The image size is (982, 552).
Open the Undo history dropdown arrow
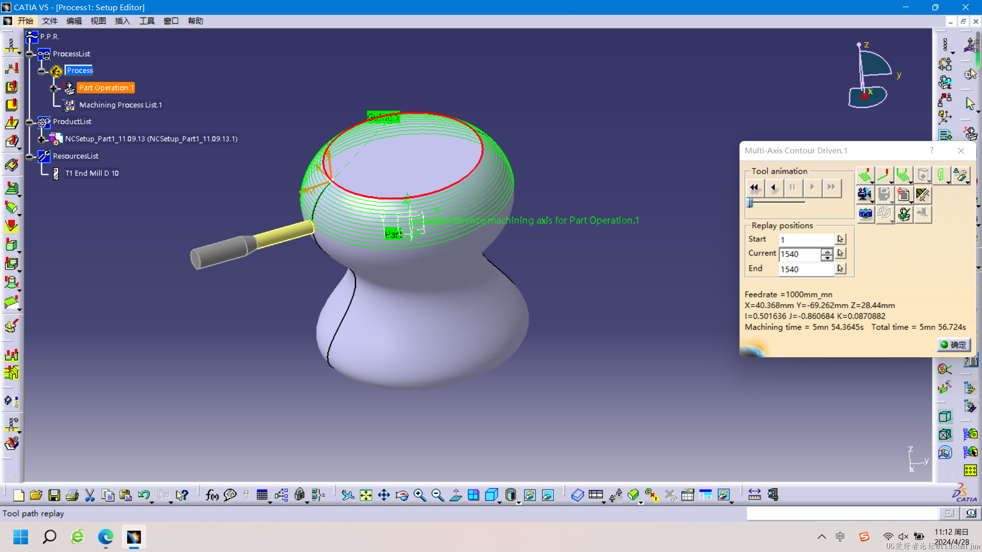tap(152, 502)
